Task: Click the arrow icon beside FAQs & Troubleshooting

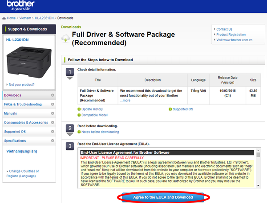Action: point(53,104)
